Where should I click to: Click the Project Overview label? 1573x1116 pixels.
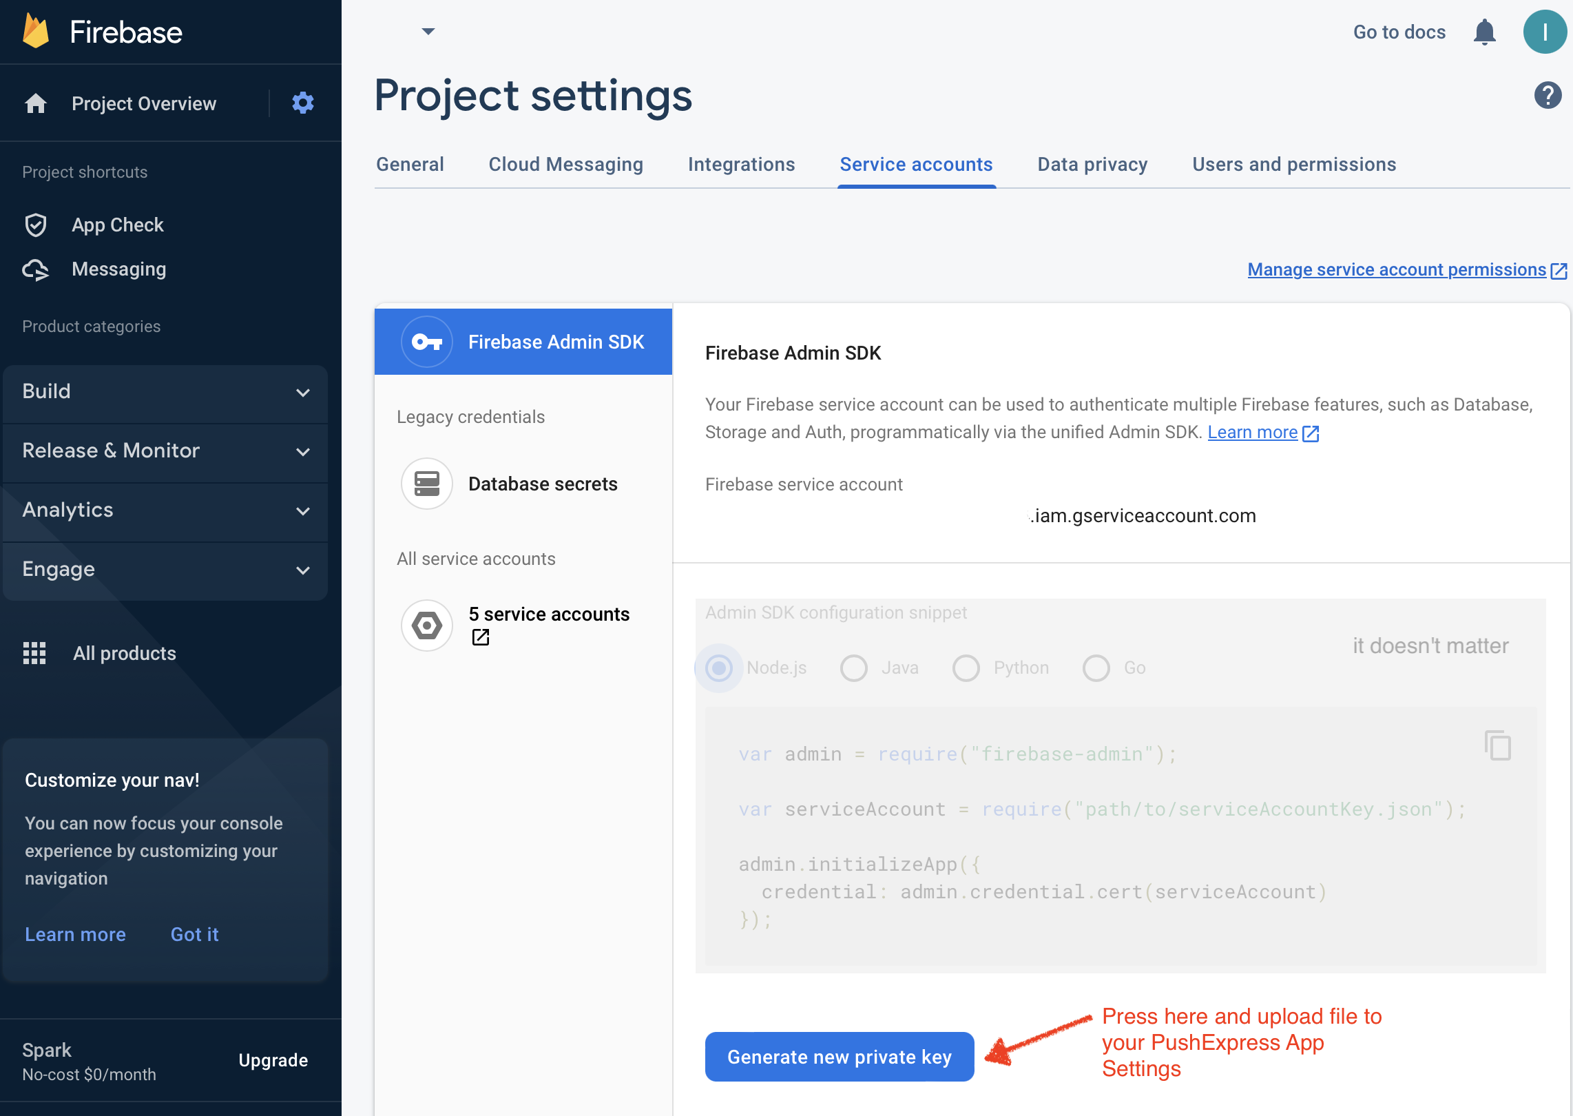[143, 104]
